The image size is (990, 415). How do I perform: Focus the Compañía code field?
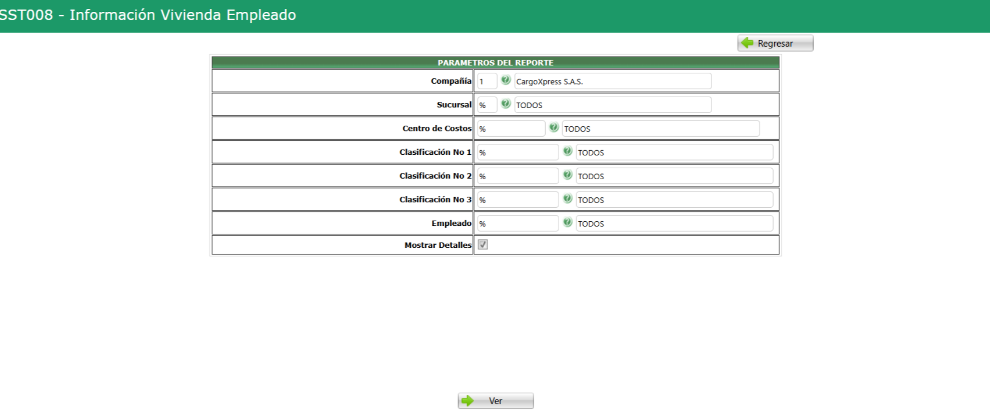click(x=487, y=82)
